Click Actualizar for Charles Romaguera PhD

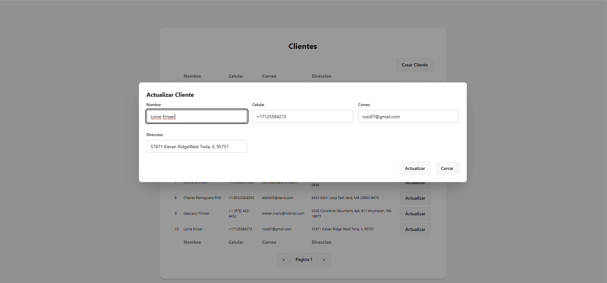415,198
